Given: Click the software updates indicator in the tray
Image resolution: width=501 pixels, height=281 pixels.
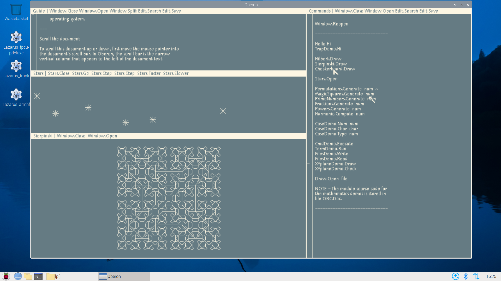Looking at the screenshot, I should (x=456, y=276).
